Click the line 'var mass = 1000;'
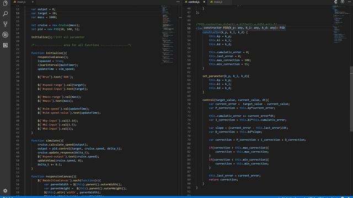This screenshot has height=198, width=353. [x=44, y=17]
